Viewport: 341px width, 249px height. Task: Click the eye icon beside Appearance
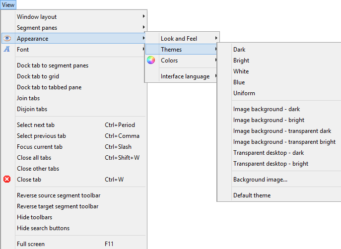pyautogui.click(x=7, y=38)
